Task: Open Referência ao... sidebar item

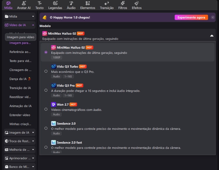Action: [20, 52]
